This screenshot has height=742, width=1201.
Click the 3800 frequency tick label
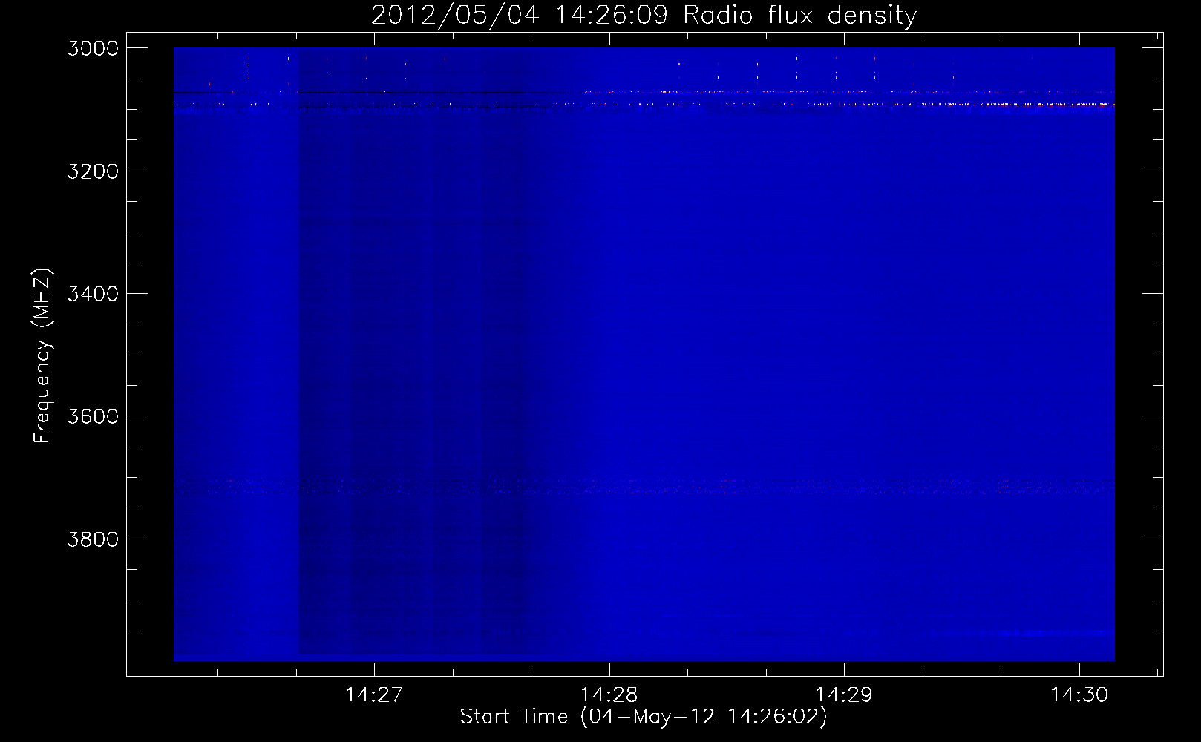(93, 539)
